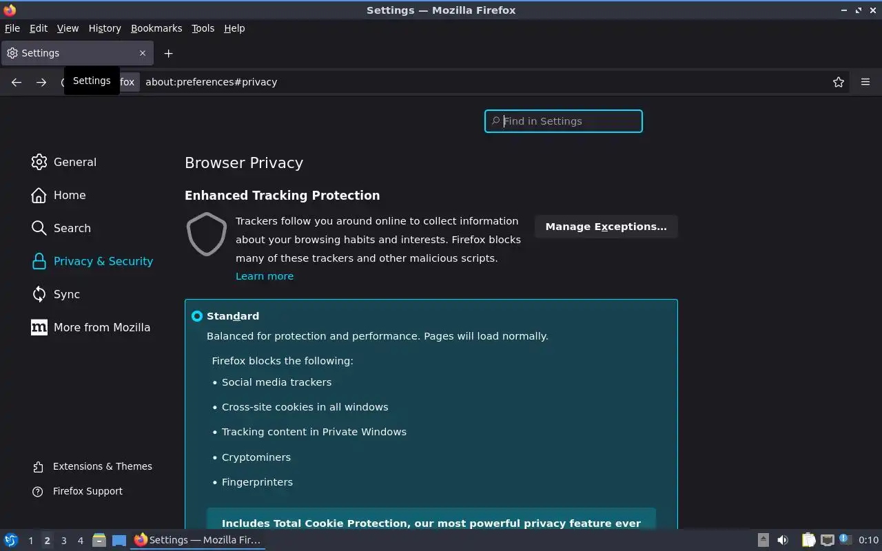
Task: Switch to virtual desktop 4
Action: tap(80, 541)
